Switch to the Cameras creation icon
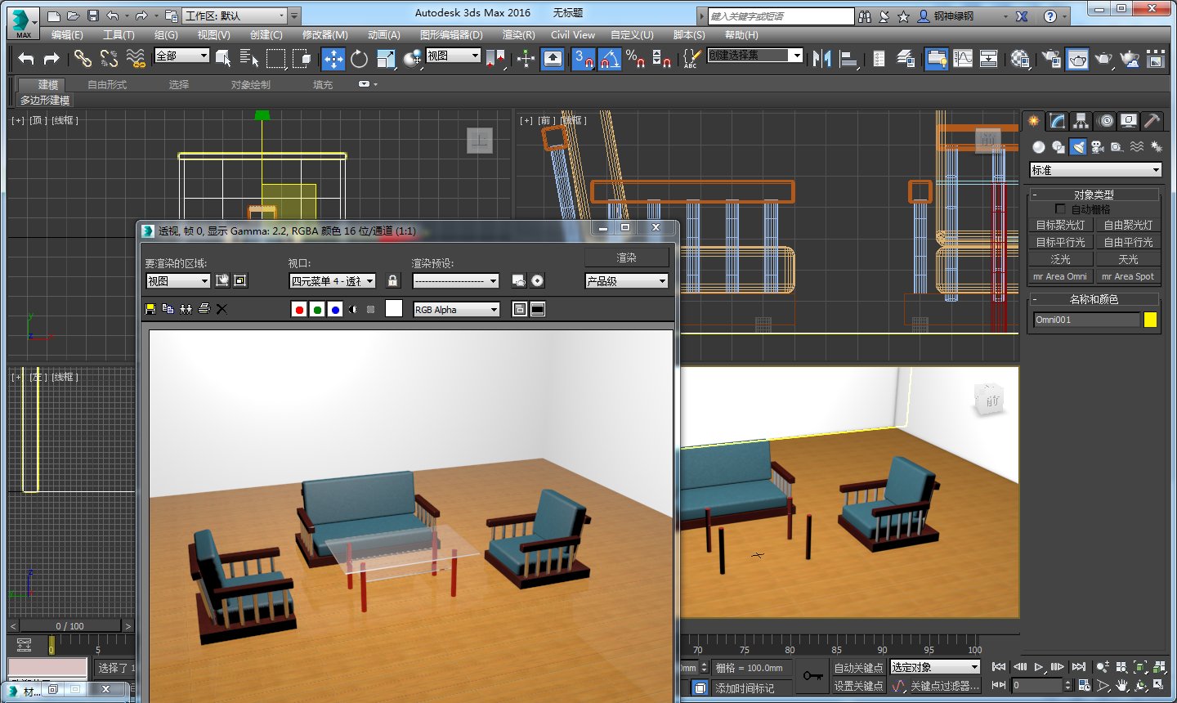 coord(1097,146)
